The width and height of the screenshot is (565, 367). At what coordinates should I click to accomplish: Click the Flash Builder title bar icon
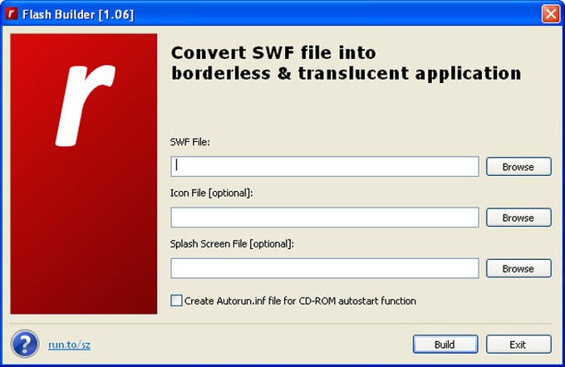[12, 13]
